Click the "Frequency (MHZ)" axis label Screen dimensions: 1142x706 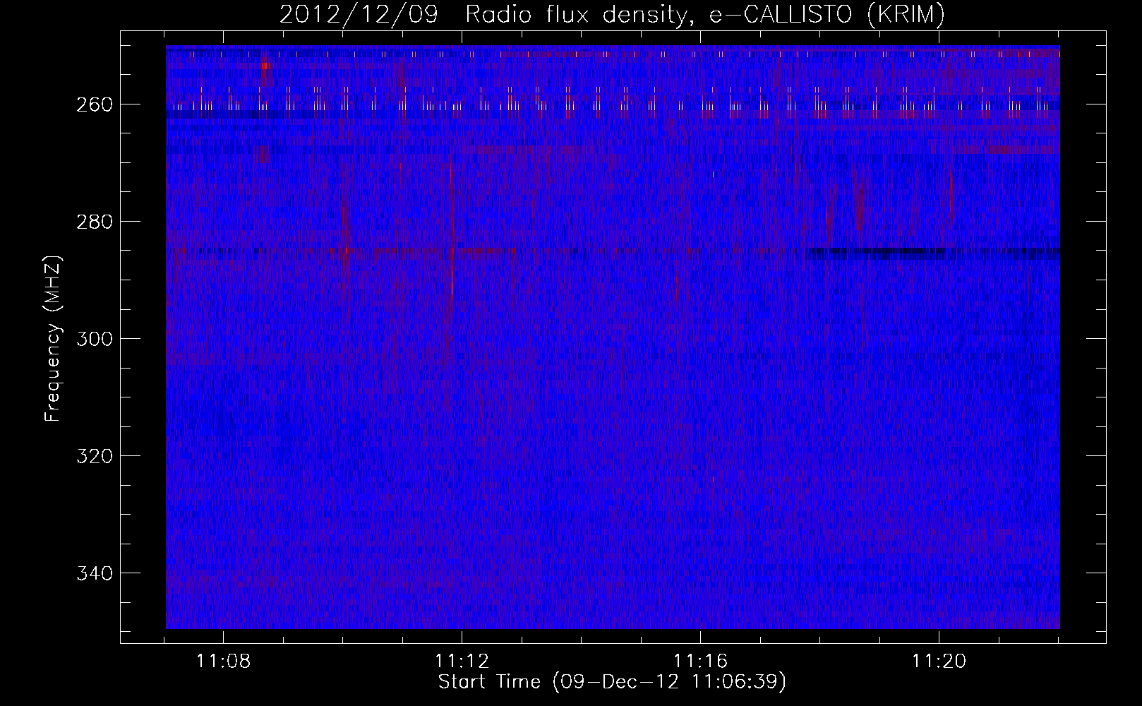point(53,339)
